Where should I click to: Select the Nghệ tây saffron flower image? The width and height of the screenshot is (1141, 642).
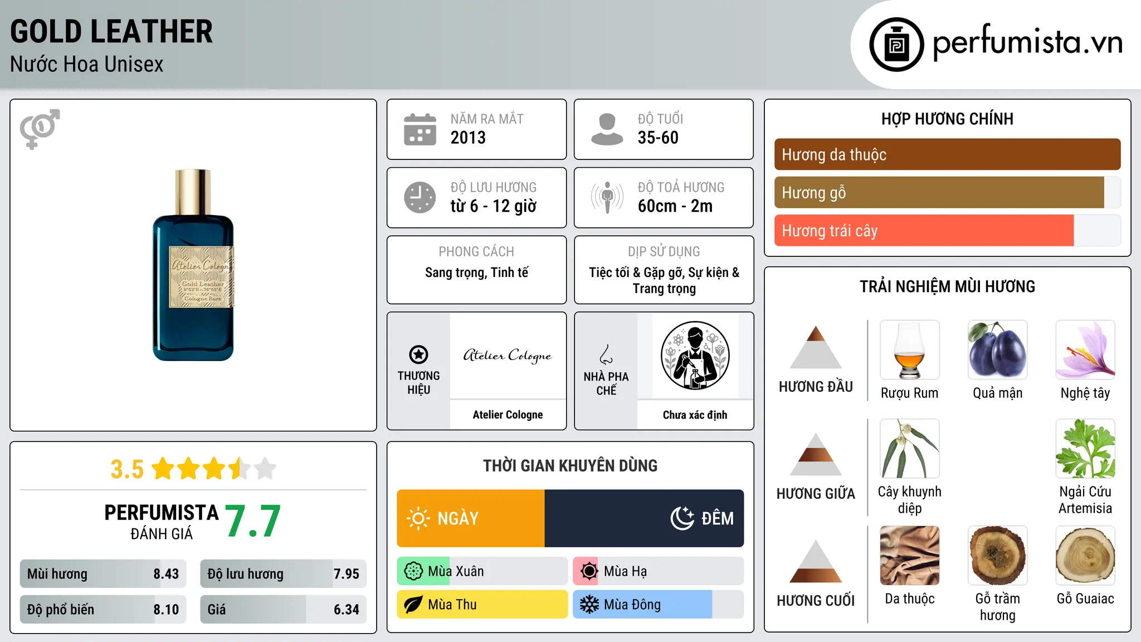tap(1085, 350)
